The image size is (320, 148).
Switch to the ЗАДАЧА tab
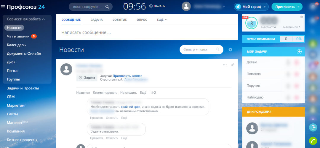[x=97, y=20]
